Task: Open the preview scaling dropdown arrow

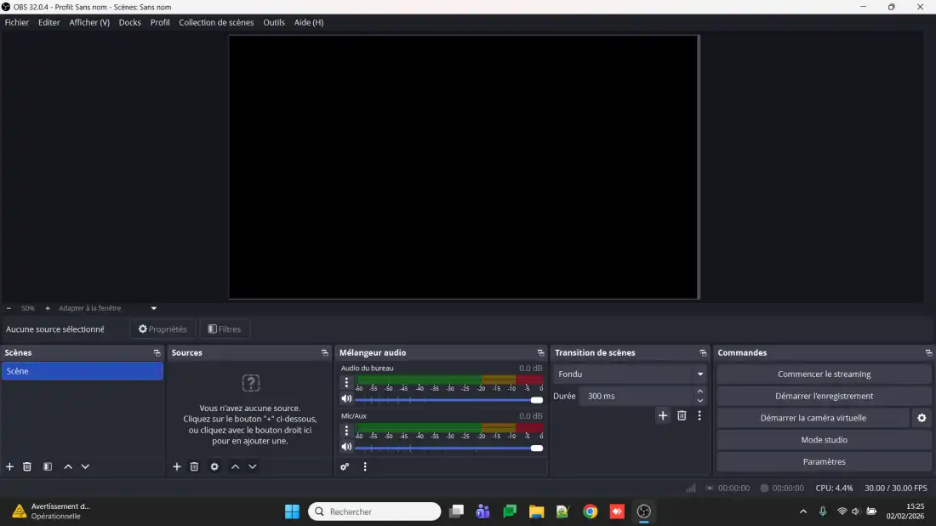Action: coord(154,308)
